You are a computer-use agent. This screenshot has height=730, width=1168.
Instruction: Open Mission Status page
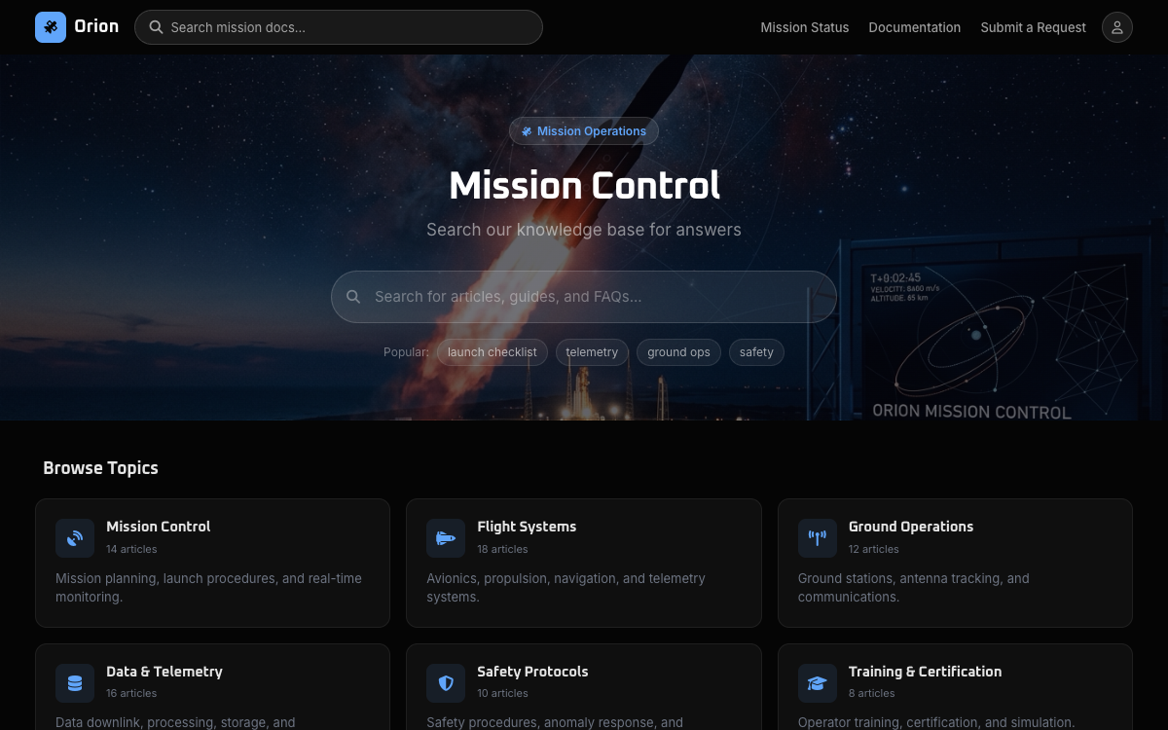[x=805, y=27]
